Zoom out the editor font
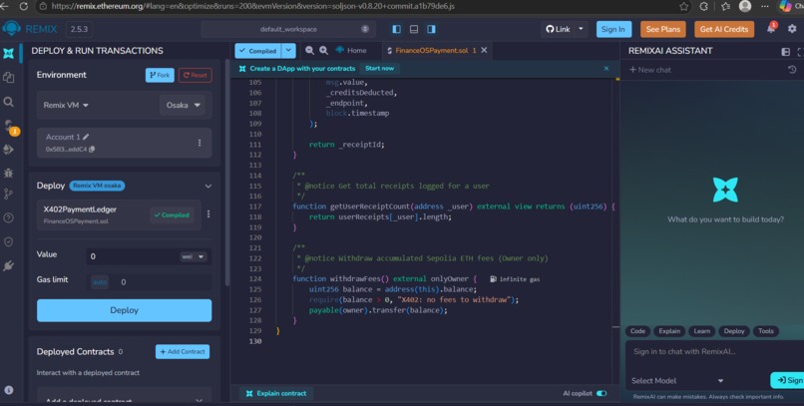Viewport: 804px width, 406px height. tap(309, 50)
